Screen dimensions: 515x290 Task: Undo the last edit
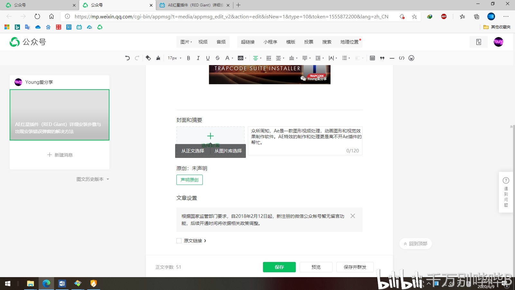coord(127,58)
